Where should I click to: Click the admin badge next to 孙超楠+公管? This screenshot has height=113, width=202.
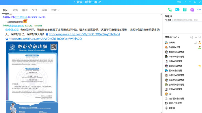(x=200, y=47)
